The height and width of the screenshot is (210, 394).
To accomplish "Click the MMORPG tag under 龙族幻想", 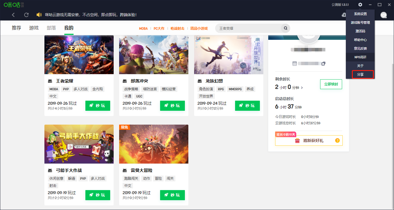I will [235, 89].
